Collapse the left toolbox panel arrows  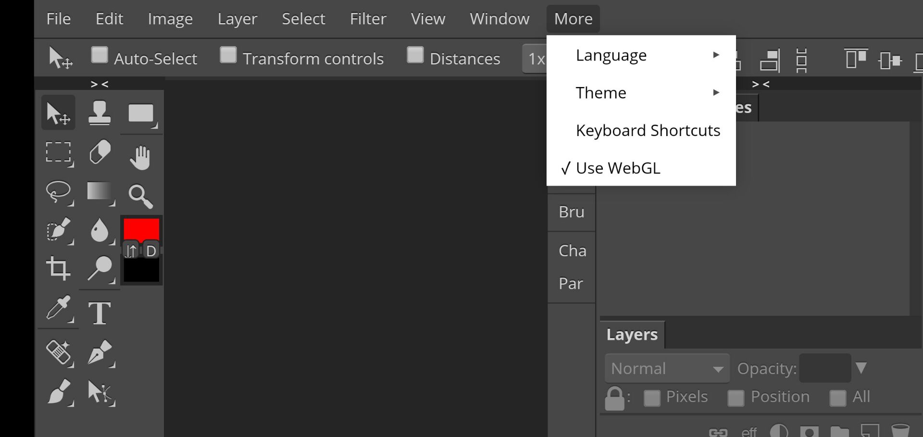100,84
